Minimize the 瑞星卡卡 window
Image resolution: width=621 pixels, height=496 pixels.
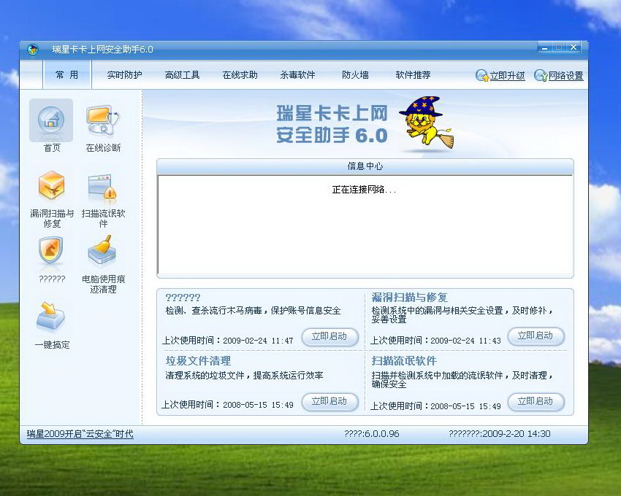544,48
